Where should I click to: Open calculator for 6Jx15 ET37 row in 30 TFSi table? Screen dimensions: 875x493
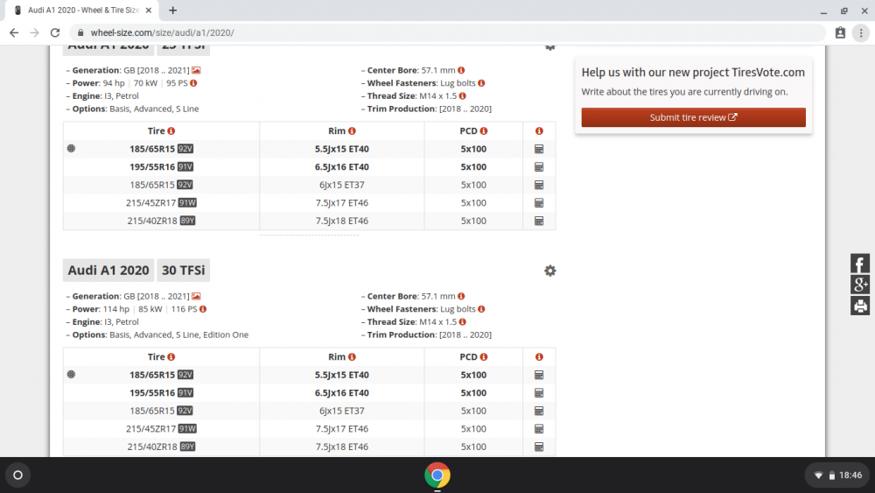[x=538, y=411]
